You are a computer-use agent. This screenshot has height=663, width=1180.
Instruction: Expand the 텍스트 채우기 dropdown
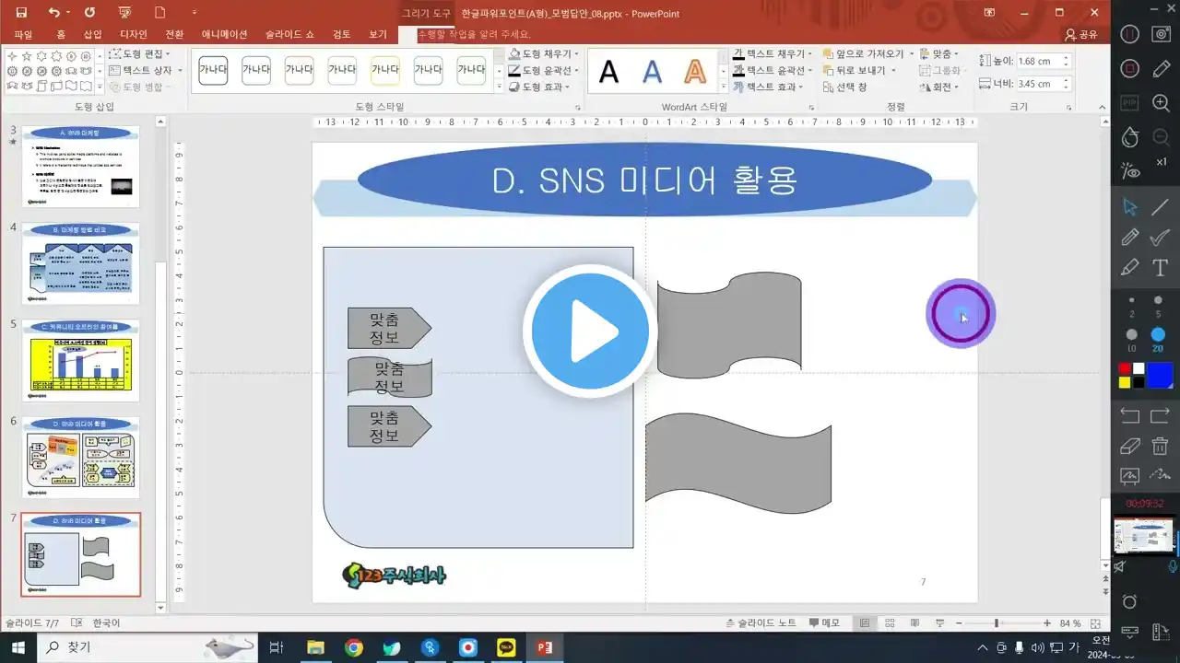pos(810,54)
